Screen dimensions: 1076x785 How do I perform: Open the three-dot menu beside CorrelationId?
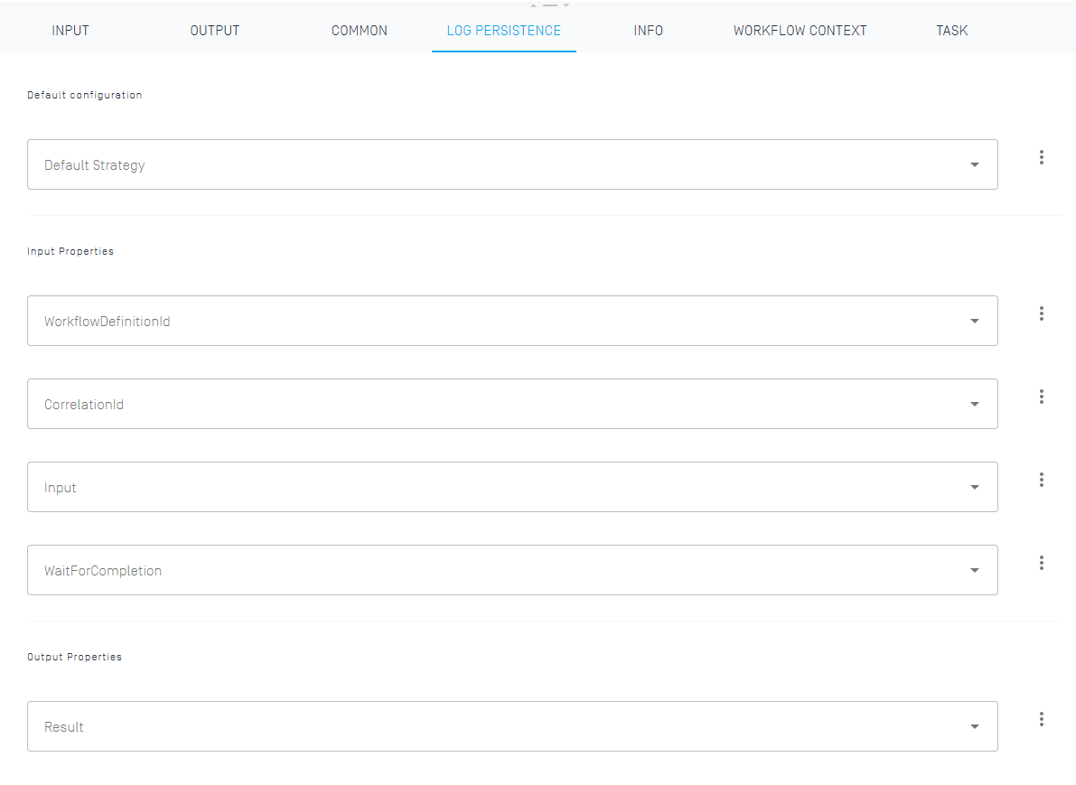(x=1041, y=397)
